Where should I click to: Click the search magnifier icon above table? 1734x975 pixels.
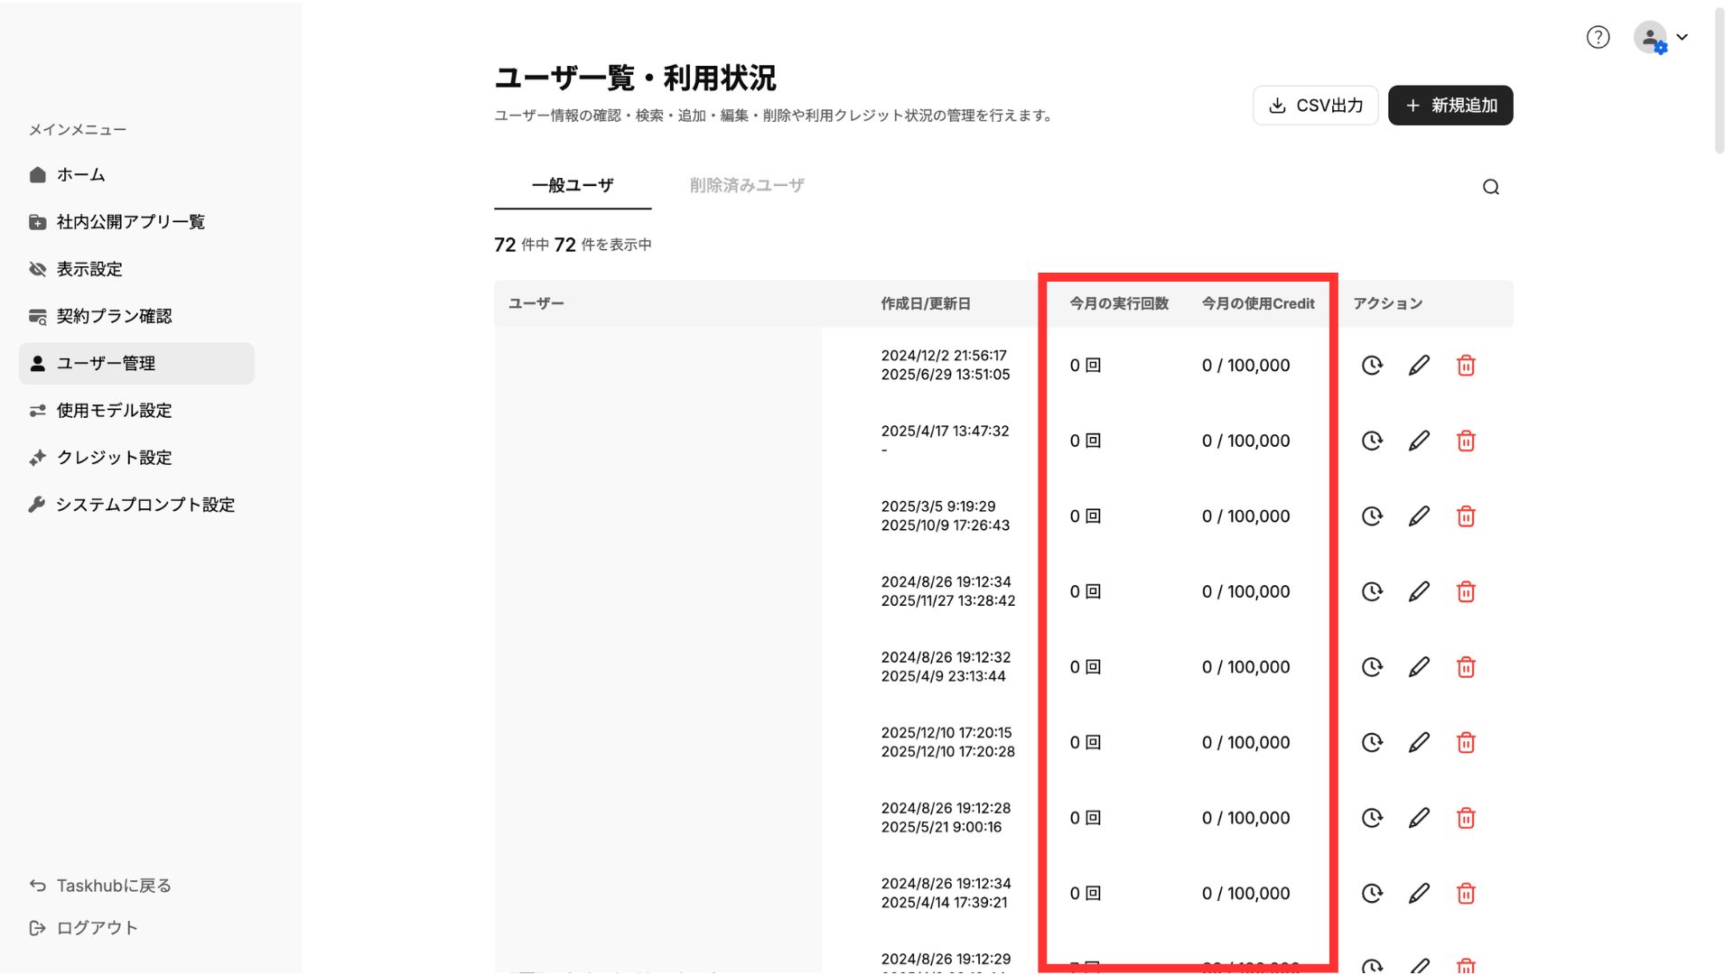coord(1490,187)
